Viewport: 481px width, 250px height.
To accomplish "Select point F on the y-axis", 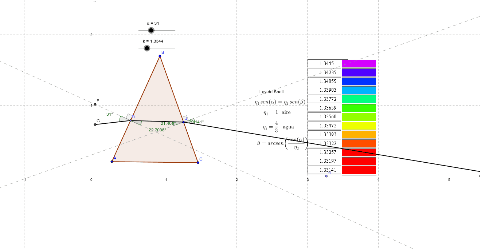I will click(95, 104).
